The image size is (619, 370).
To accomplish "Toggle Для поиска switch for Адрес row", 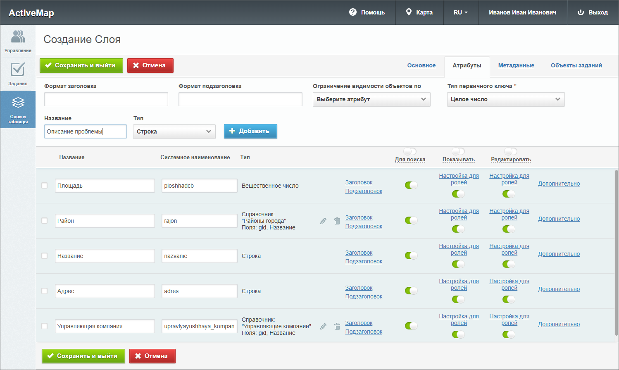I will 411,291.
